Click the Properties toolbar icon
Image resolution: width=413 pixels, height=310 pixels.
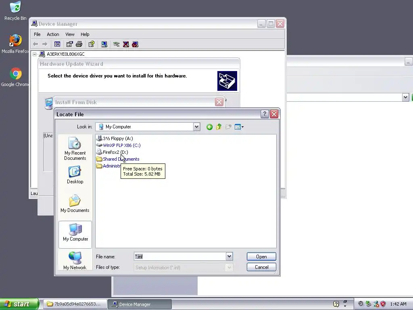[69, 44]
